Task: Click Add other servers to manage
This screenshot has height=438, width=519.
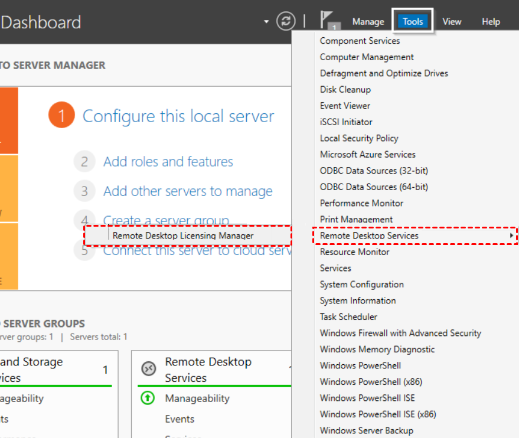Action: pyautogui.click(x=188, y=191)
